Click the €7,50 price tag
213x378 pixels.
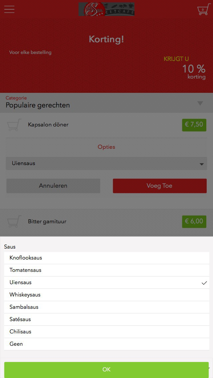[194, 125]
